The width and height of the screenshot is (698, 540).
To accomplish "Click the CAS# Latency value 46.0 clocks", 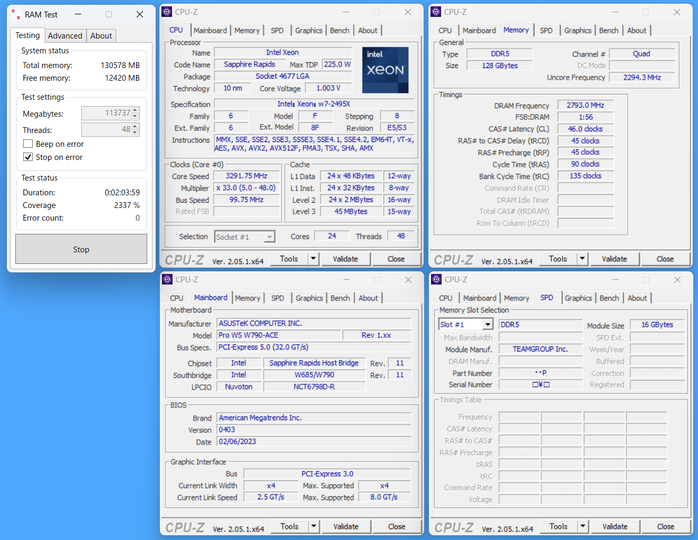I will pyautogui.click(x=586, y=129).
